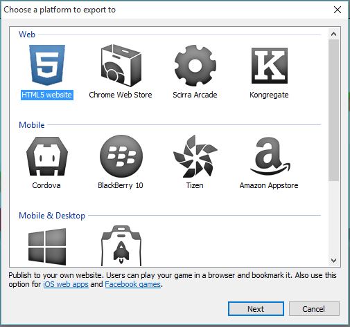Click the 'BlackBerry 10' label
The width and height of the screenshot is (350, 327).
[x=121, y=185]
